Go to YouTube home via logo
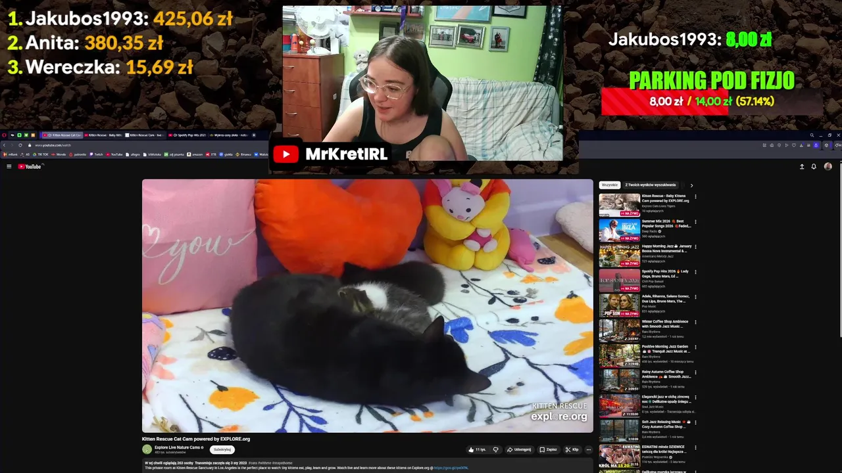The height and width of the screenshot is (473, 842). [x=30, y=166]
